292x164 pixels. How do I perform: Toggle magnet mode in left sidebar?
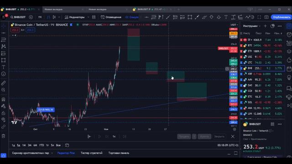(x=3, y=99)
